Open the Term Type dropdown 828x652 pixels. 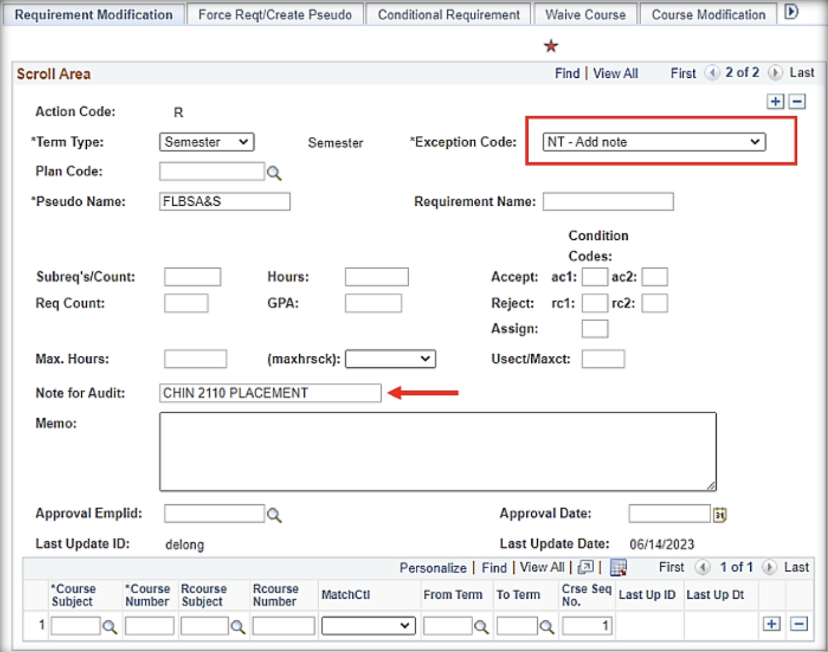pos(206,142)
